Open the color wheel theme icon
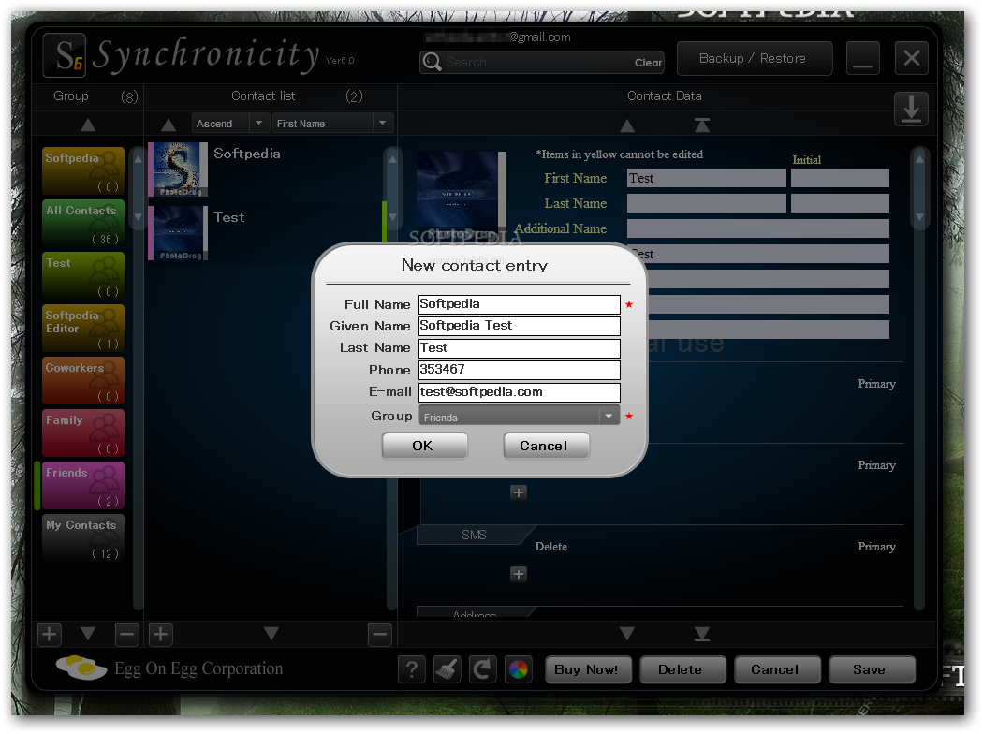Image resolution: width=983 pixels, height=734 pixels. coord(519,669)
